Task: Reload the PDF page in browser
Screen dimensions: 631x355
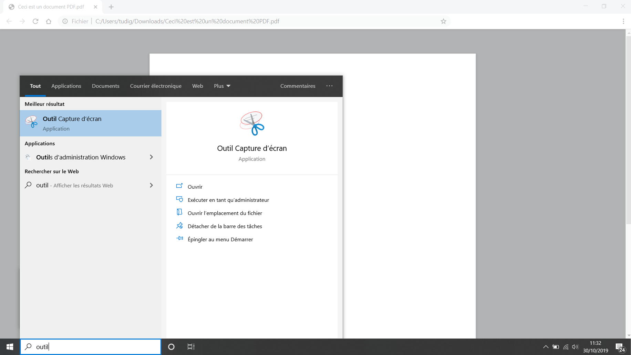Action: [x=35, y=21]
